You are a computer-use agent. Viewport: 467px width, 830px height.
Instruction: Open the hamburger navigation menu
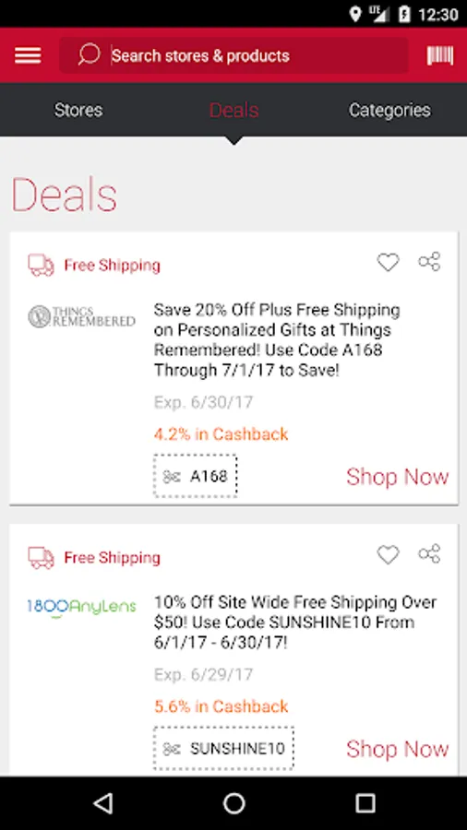(x=28, y=55)
